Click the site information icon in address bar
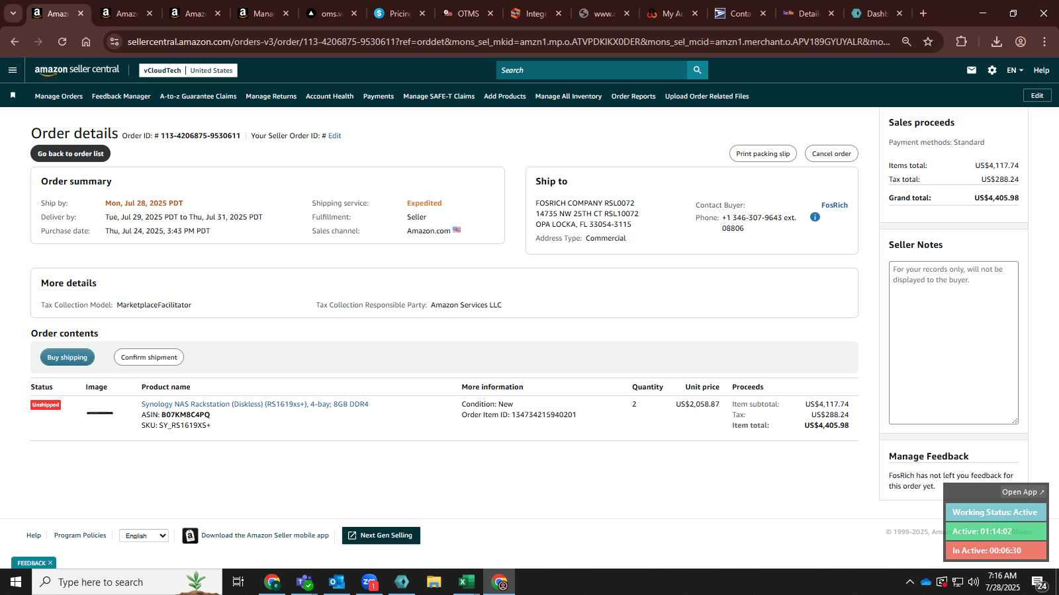1059x595 pixels. tap(115, 42)
